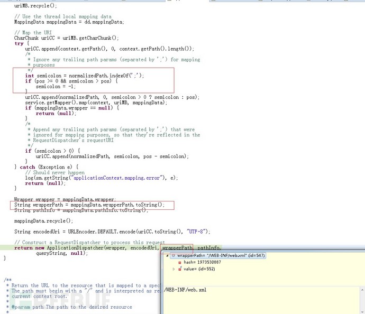Collapse the wrapperPath node in the debug popup

coord(167,255)
